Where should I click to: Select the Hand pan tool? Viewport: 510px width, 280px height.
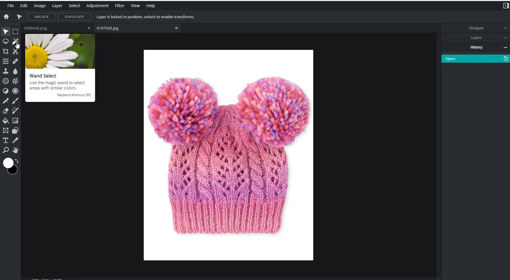(x=15, y=150)
